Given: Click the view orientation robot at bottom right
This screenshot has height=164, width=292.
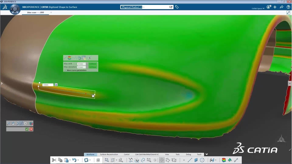Looking at the screenshot, I should click(281, 139).
